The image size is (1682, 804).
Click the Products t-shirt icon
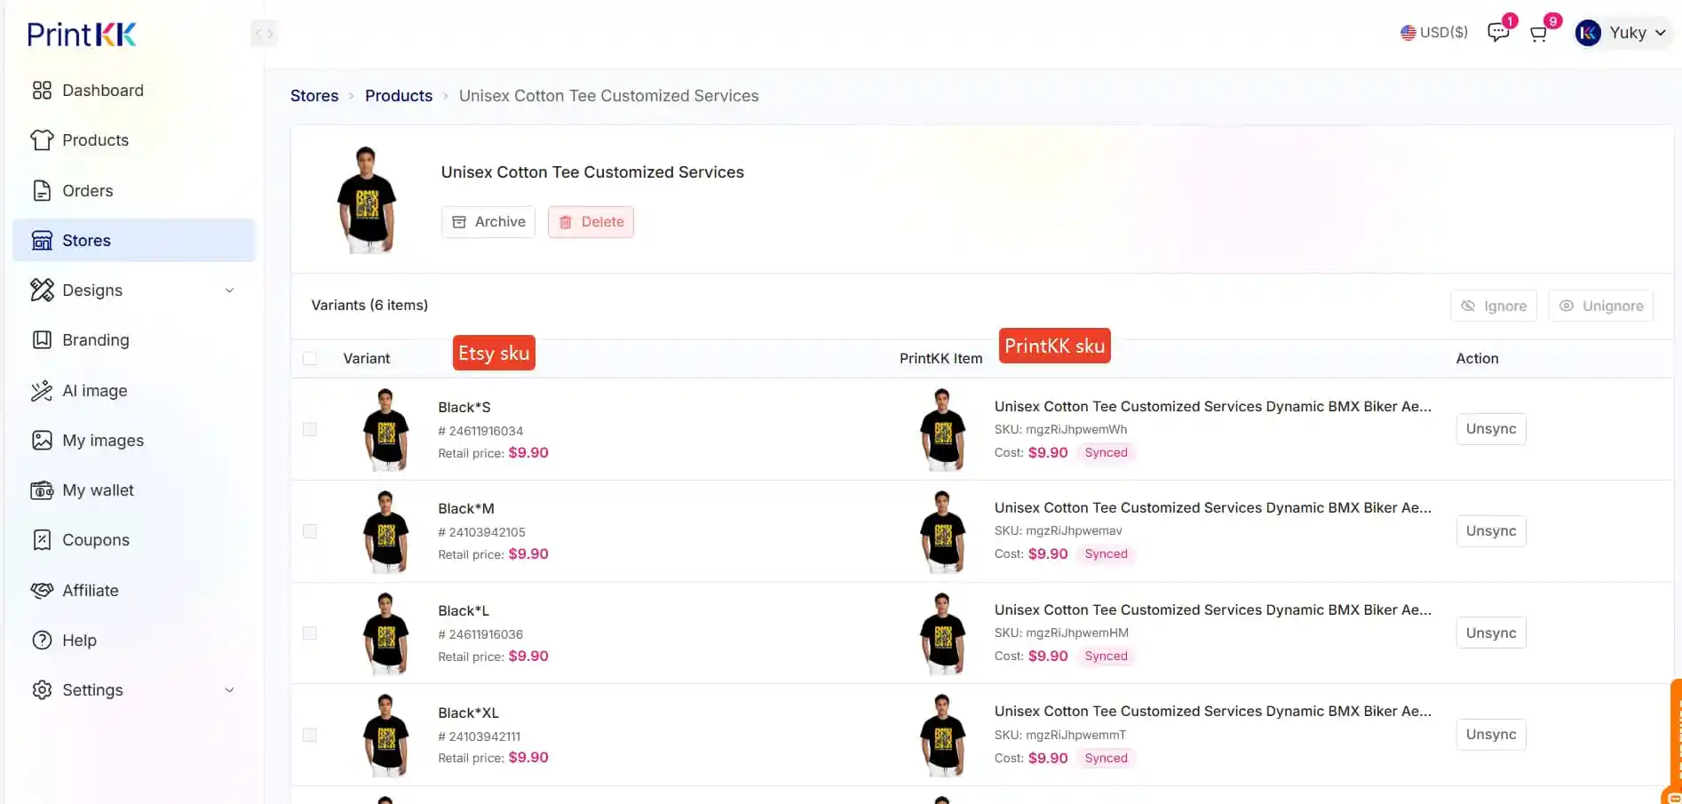click(42, 140)
